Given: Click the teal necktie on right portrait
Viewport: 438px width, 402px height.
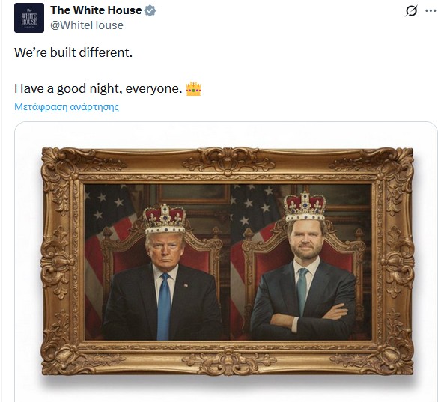Looking at the screenshot, I should click(302, 291).
